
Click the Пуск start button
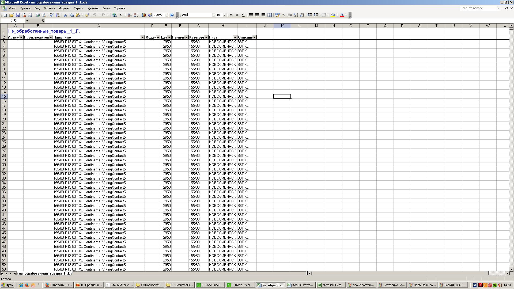(7, 285)
